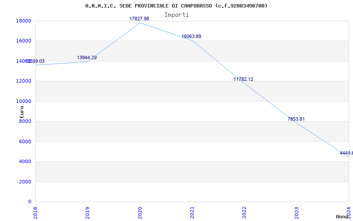Click the 2018 x-axis label
353x221 pixels.
click(x=35, y=213)
